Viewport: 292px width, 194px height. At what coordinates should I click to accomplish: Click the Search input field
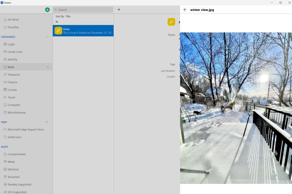coord(83,10)
